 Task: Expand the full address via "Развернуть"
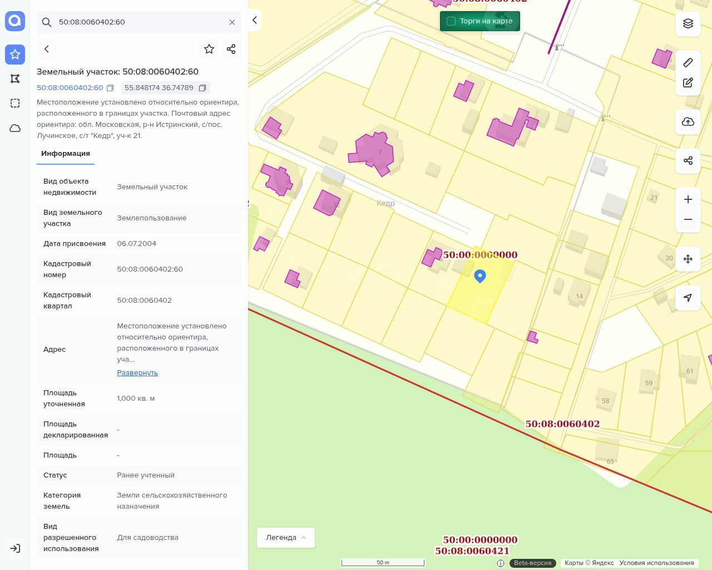pos(137,373)
